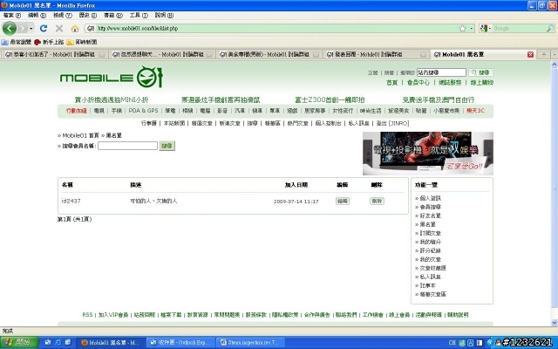Switch to the 發表回覆 tab
The image size is (558, 349).
pos(376,54)
